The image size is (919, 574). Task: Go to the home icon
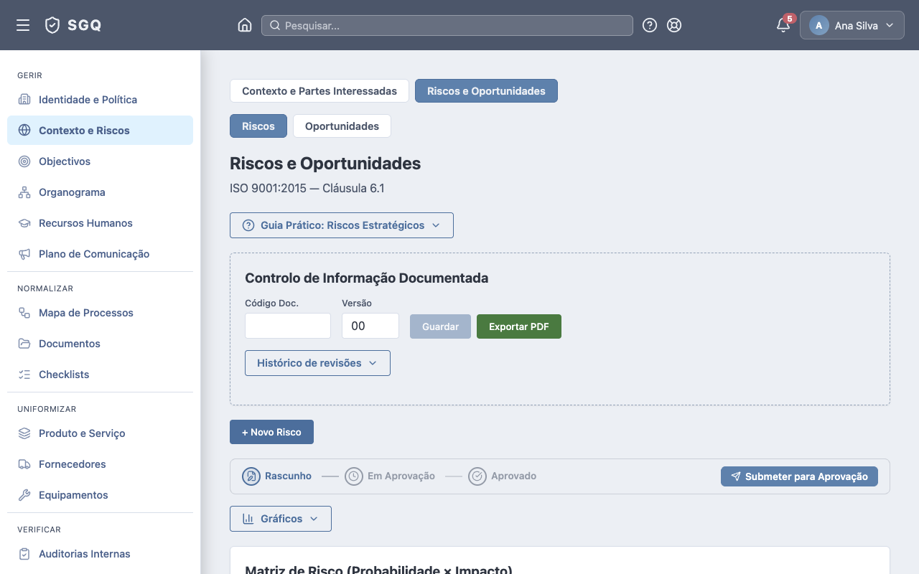click(x=245, y=25)
